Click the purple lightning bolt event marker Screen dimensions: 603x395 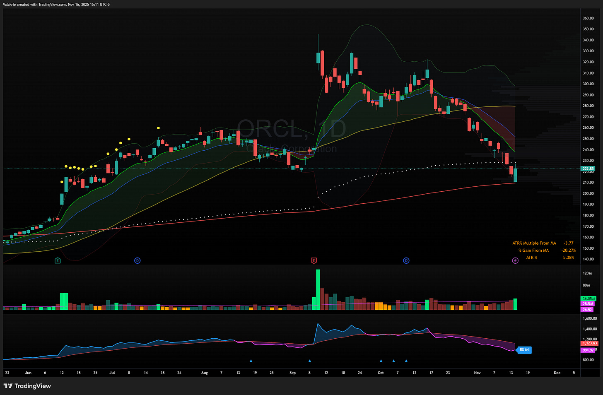click(x=515, y=260)
